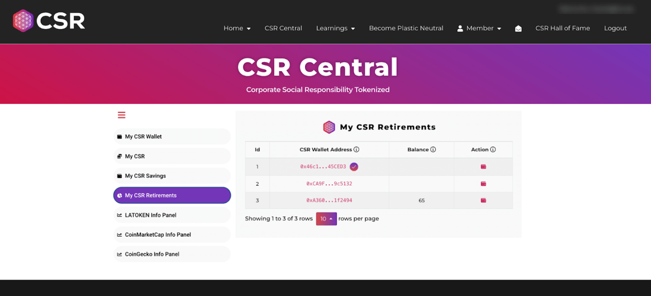Open the Learnings dropdown menu
Image resolution: width=651 pixels, height=296 pixels.
click(x=335, y=28)
